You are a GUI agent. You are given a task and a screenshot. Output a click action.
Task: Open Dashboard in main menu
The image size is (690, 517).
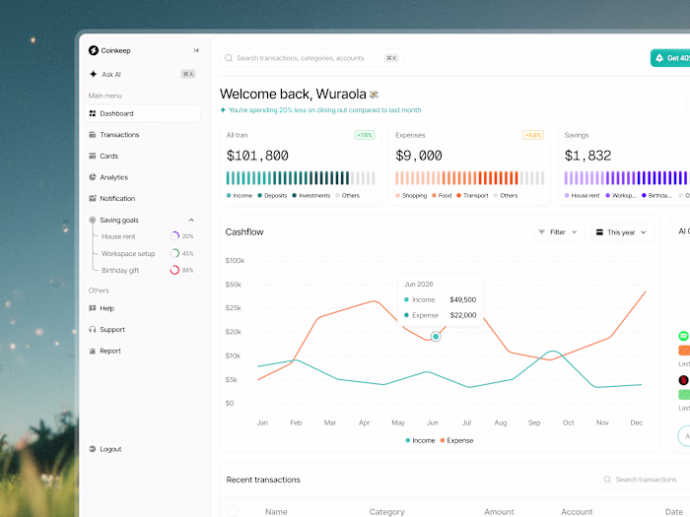point(143,113)
